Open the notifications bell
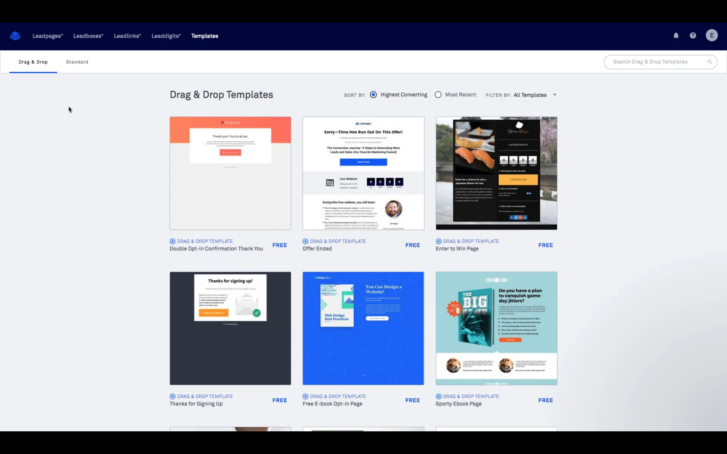The width and height of the screenshot is (727, 454). [676, 36]
